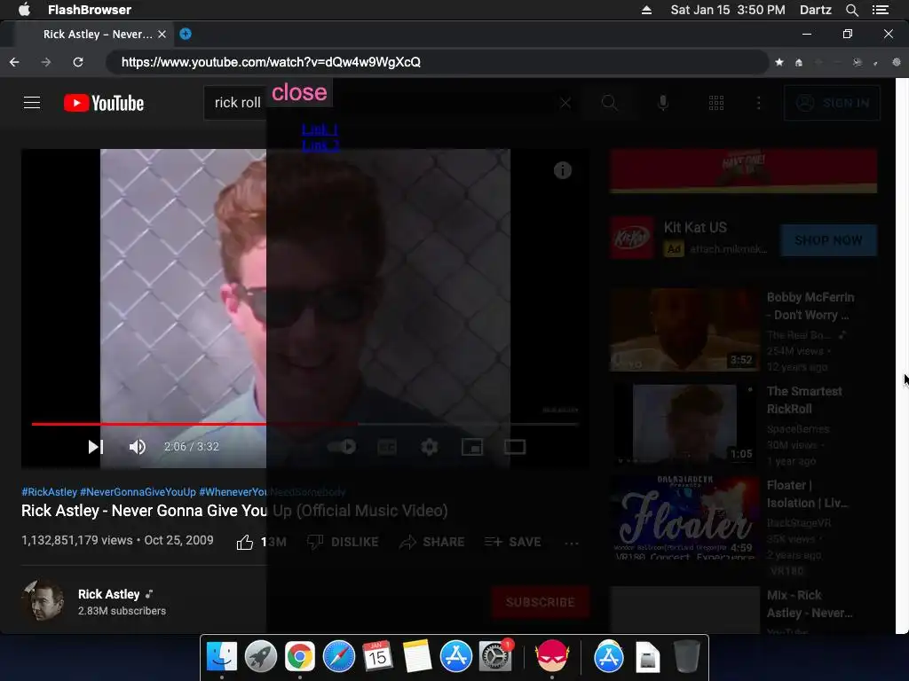Open the video player settings gear

coord(429,447)
